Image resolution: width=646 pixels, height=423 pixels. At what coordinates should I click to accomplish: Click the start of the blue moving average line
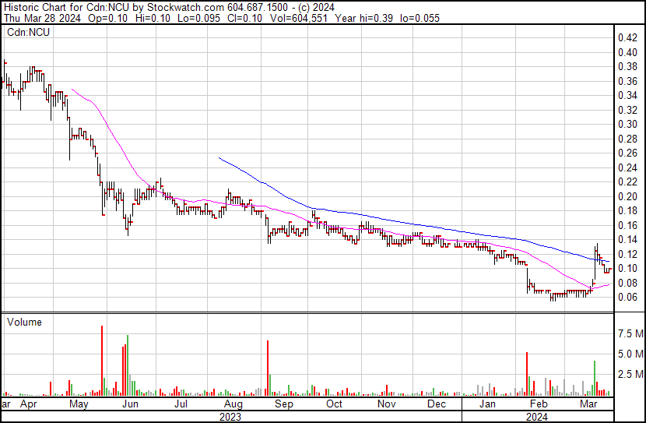(x=220, y=158)
